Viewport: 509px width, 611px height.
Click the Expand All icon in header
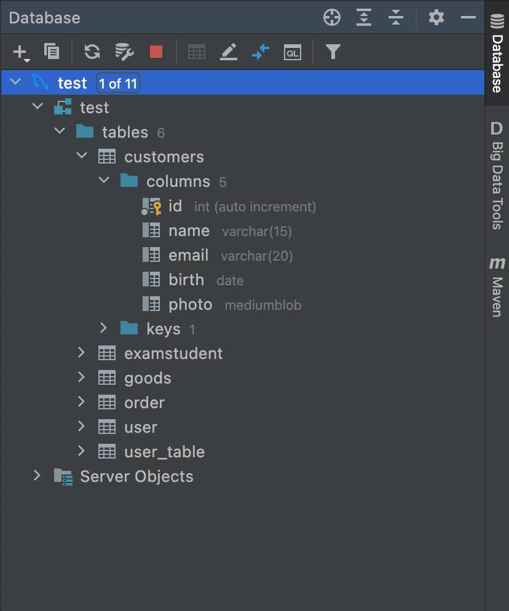click(364, 18)
